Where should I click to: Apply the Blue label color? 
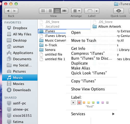tap(98, 103)
